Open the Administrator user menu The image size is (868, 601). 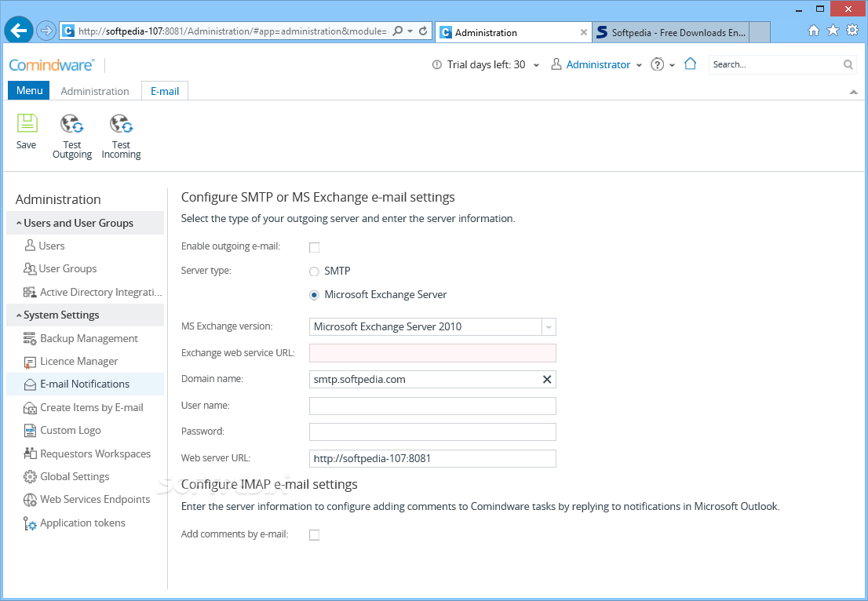click(596, 65)
